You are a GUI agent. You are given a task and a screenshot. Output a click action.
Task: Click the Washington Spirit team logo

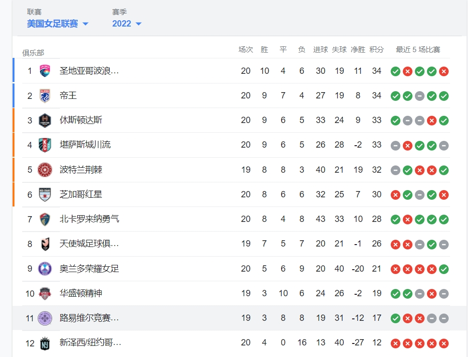point(45,293)
